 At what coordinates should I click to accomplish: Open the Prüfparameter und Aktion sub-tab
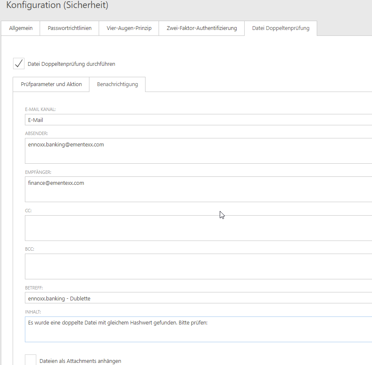[51, 84]
